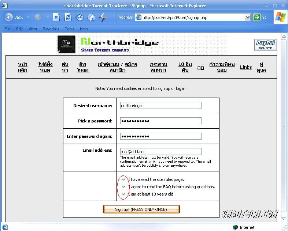Open the View menu

point(33,29)
